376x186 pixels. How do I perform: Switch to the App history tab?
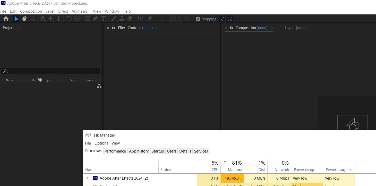pyautogui.click(x=139, y=151)
